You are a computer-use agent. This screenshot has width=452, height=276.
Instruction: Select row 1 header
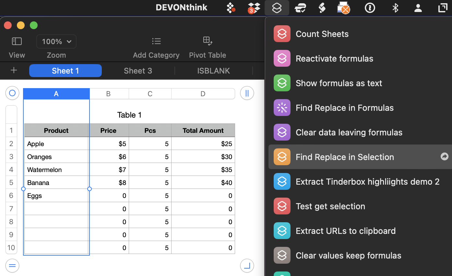pos(11,130)
